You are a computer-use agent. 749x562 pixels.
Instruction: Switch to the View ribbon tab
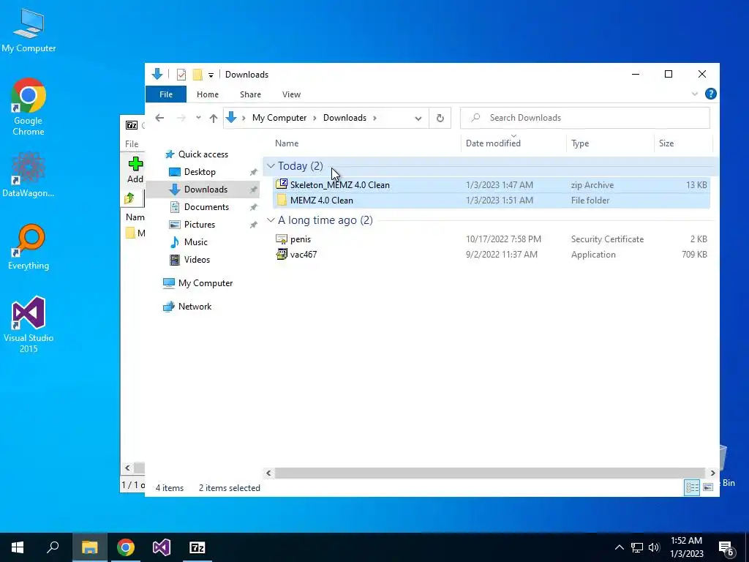tap(291, 94)
